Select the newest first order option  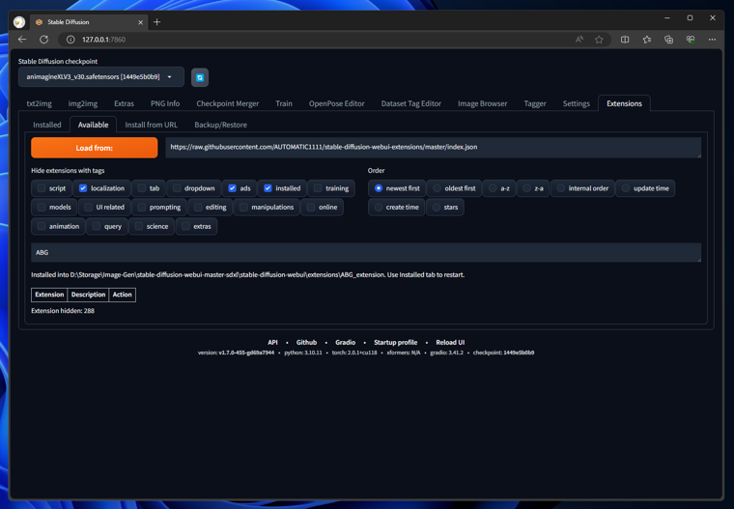(379, 188)
